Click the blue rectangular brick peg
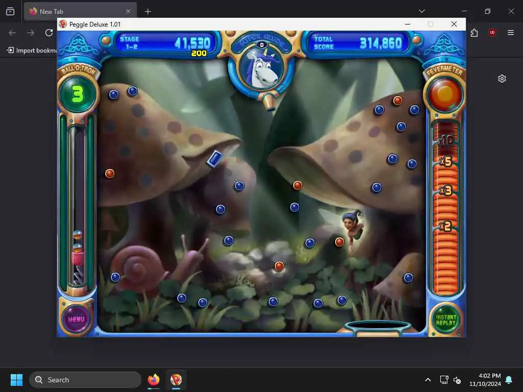 [x=215, y=158]
